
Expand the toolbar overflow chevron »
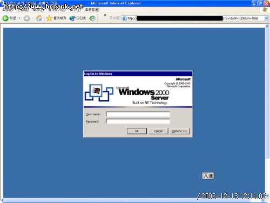pyautogui.click(x=105, y=15)
